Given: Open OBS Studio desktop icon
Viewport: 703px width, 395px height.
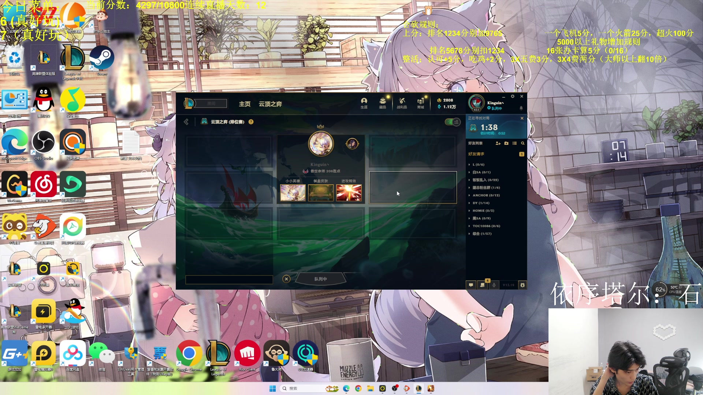Looking at the screenshot, I should pos(44,145).
